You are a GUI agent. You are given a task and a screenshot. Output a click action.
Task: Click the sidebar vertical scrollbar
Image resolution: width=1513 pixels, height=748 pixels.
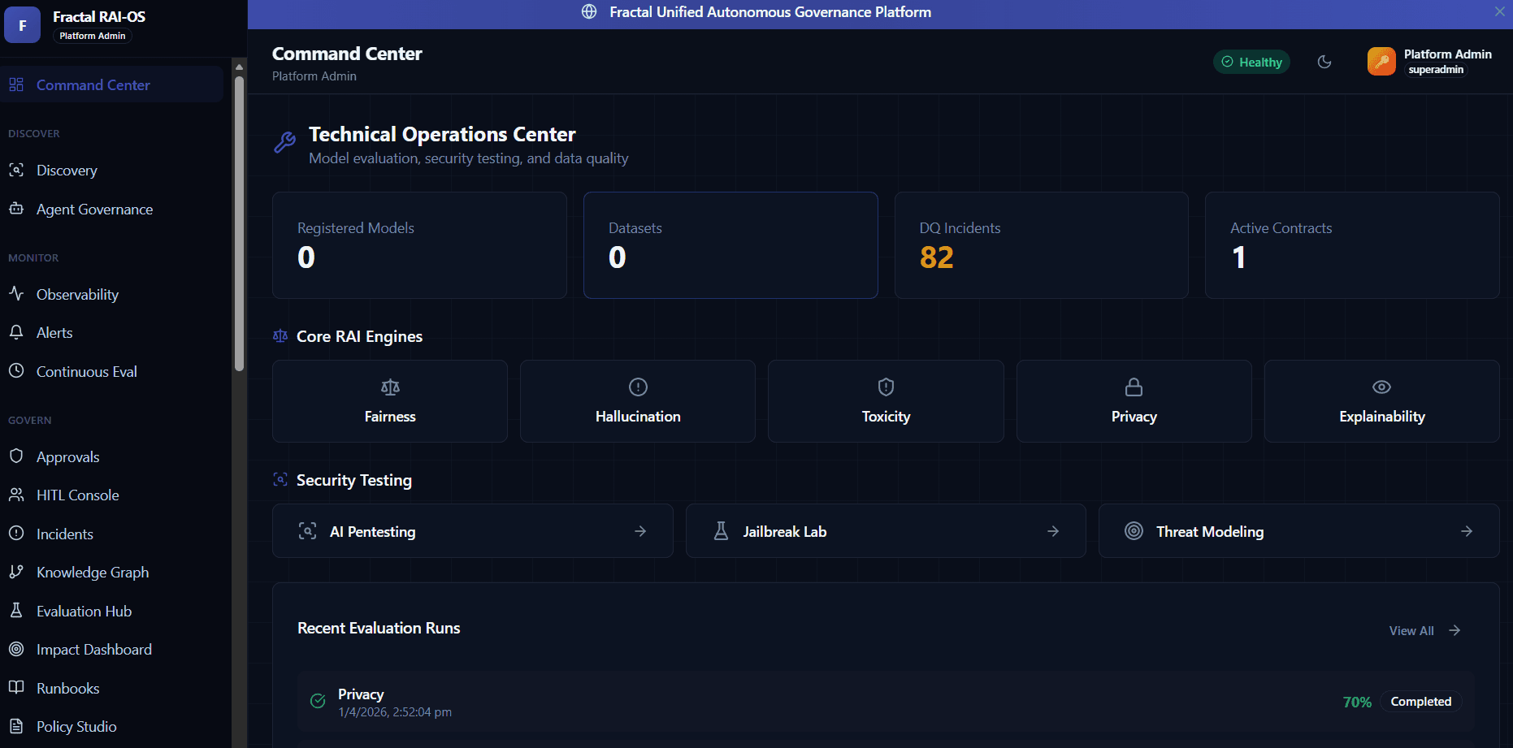coord(239,223)
